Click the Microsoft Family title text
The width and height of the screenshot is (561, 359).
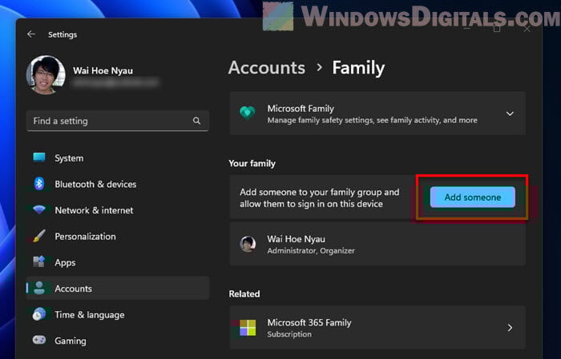(301, 109)
